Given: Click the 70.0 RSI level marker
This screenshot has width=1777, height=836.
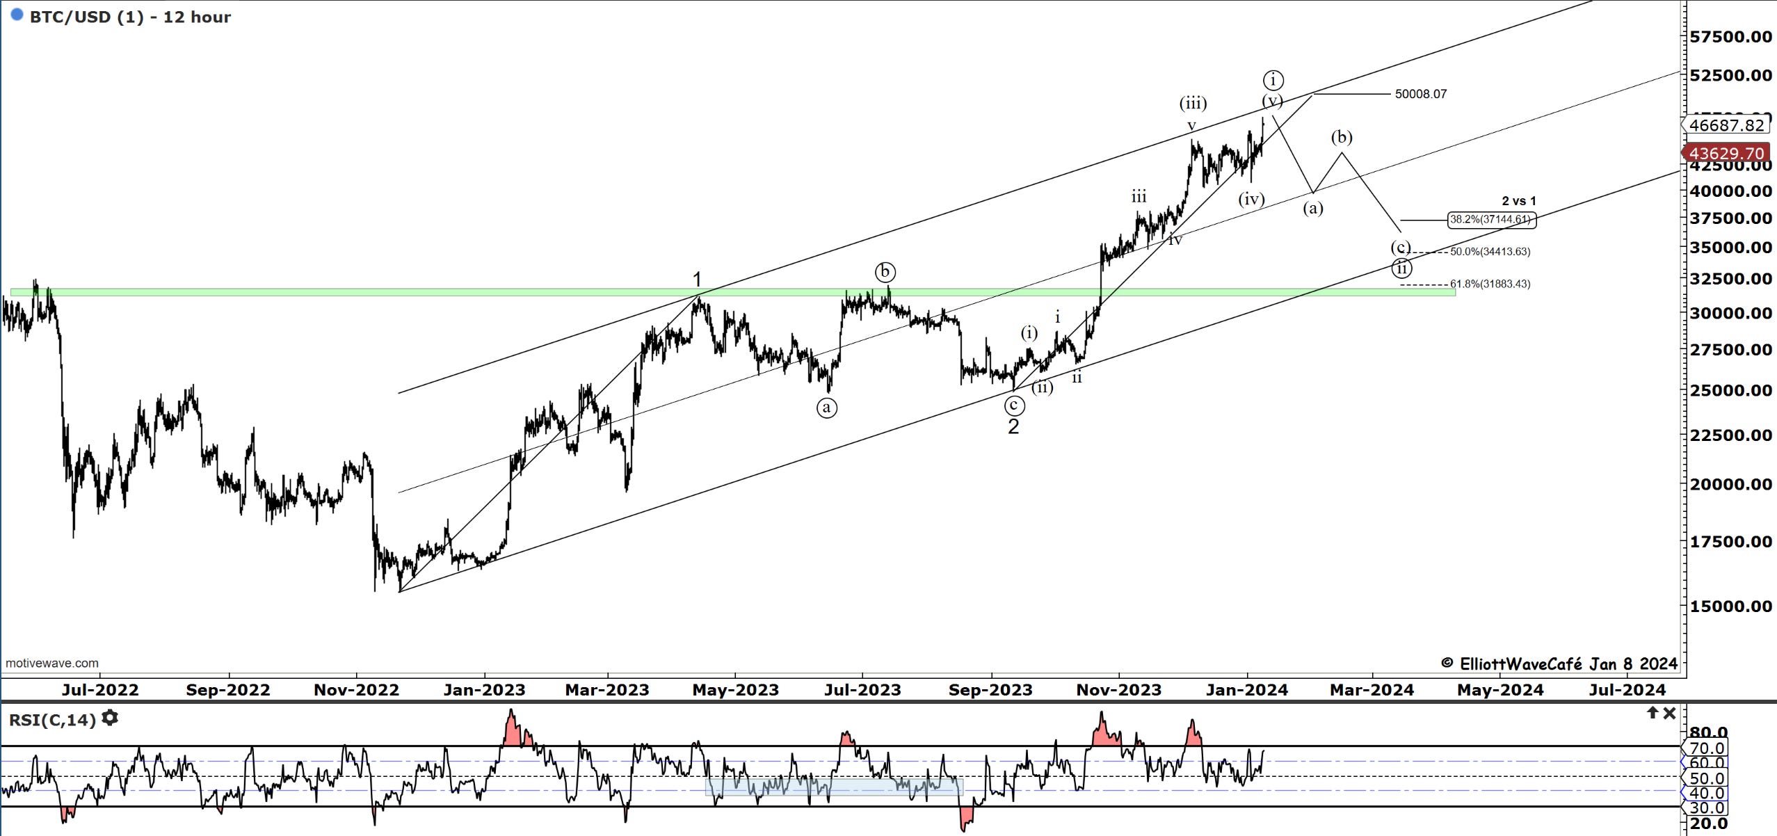Looking at the screenshot, I should 1706,748.
